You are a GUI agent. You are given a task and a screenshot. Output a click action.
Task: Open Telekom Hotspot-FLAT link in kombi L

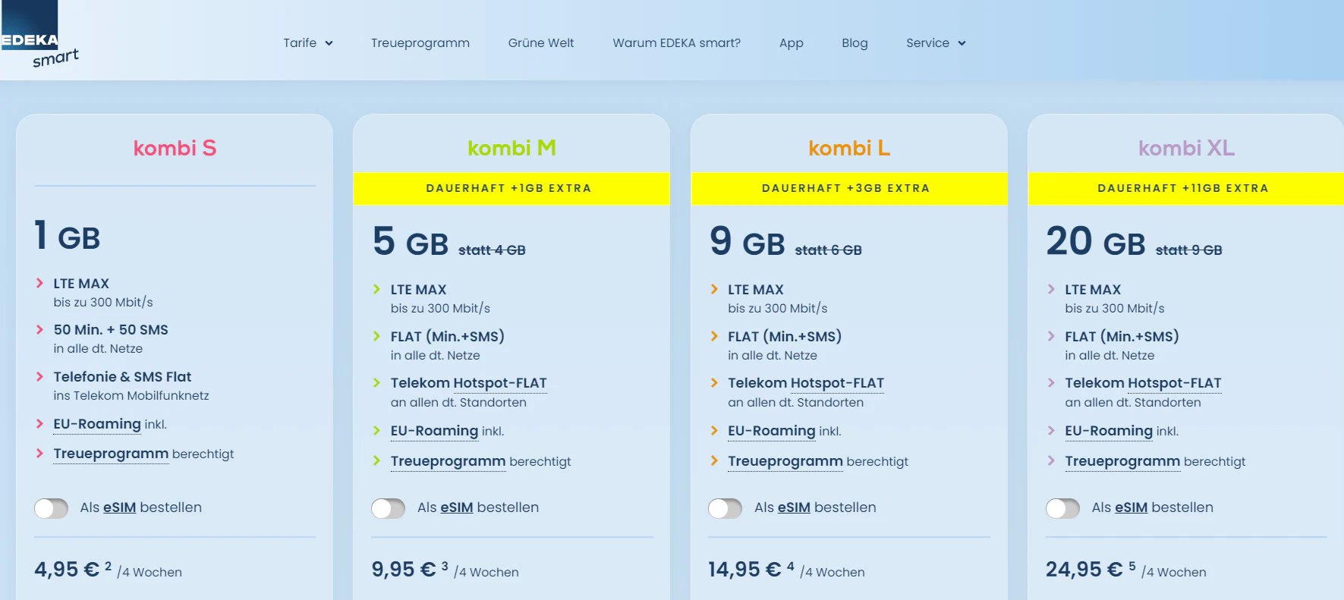(x=805, y=383)
